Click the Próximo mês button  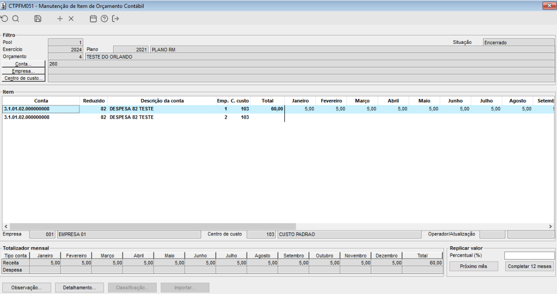coord(474,266)
